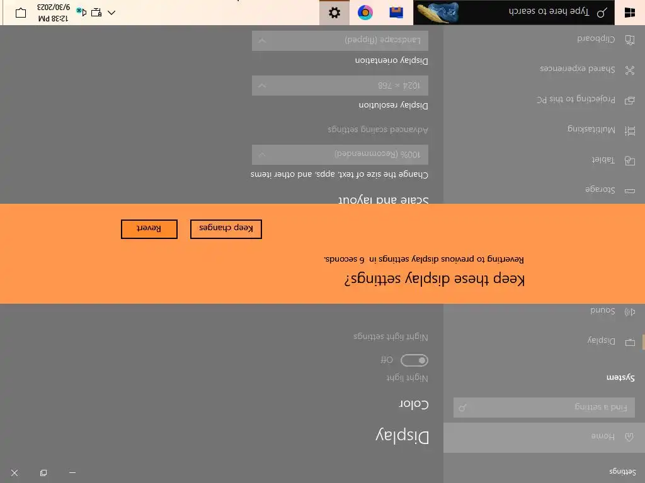
Task: Click the Clipboard icon
Action: pos(630,40)
